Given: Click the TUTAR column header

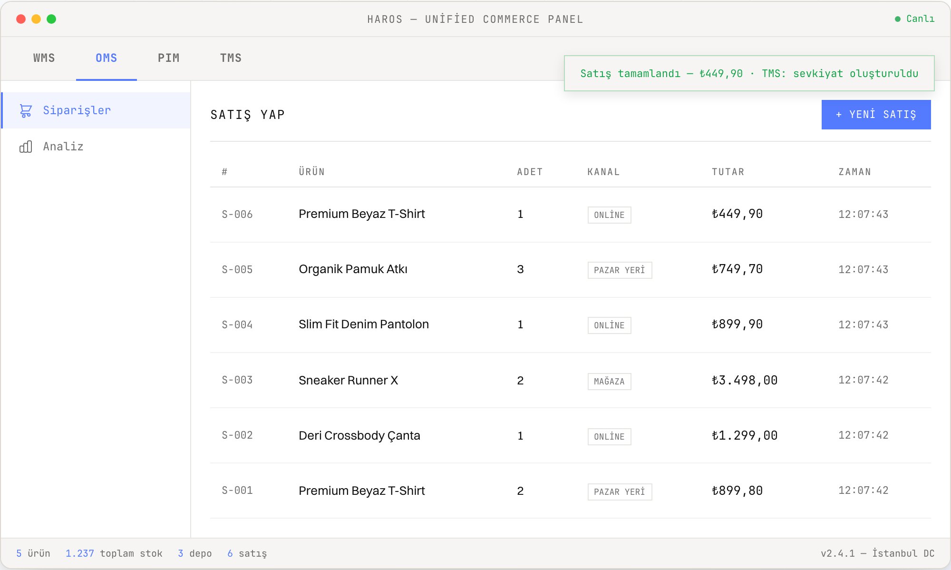Looking at the screenshot, I should pyautogui.click(x=728, y=172).
